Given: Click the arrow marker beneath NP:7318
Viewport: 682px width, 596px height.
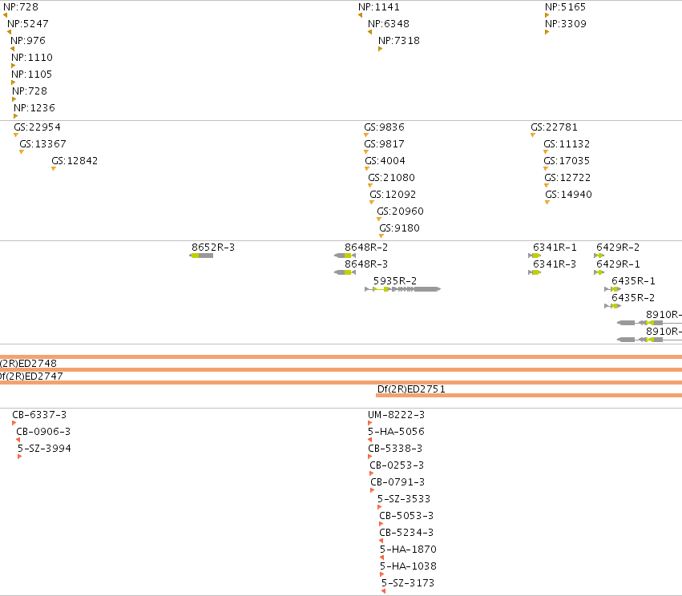Looking at the screenshot, I should click(x=380, y=49).
